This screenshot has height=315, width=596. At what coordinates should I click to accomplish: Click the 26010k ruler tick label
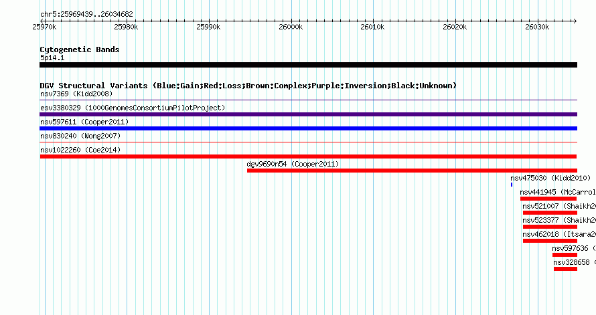pos(372,27)
